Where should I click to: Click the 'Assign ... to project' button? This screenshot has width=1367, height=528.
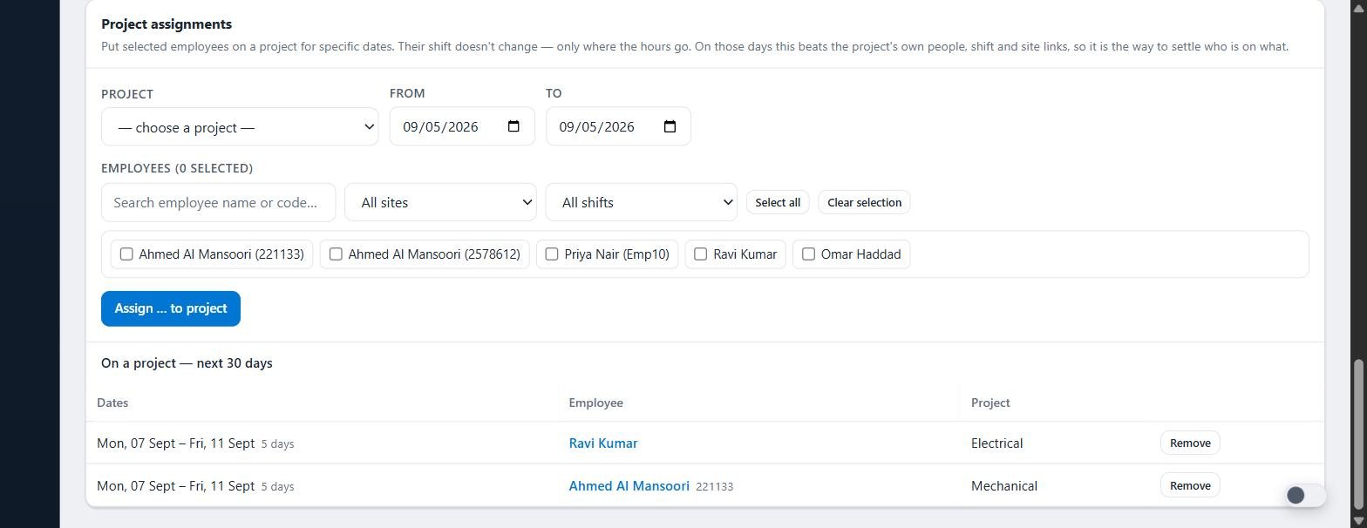[171, 308]
